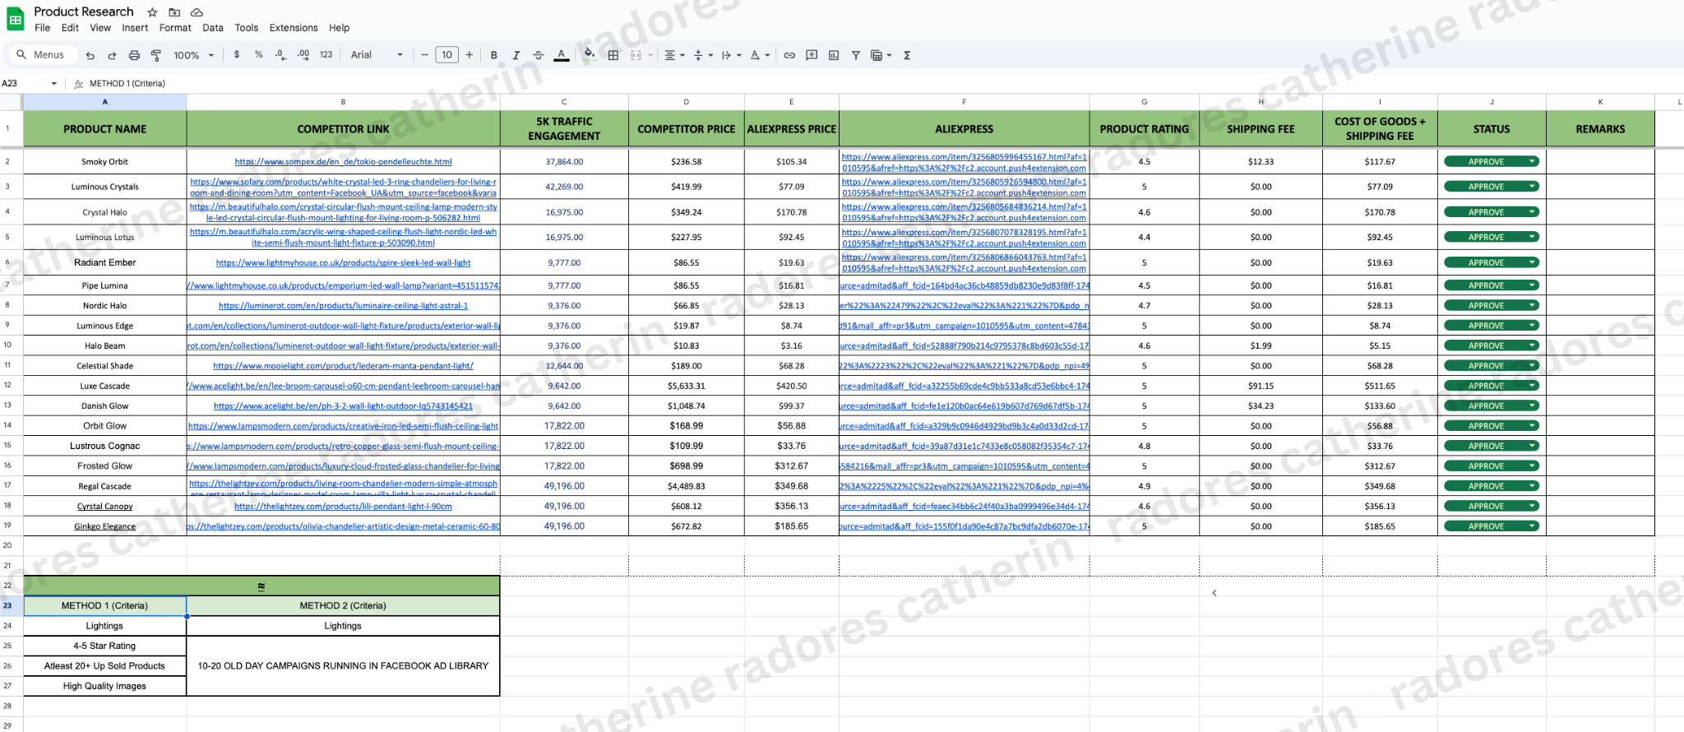
Task: Click the Functions sigma icon
Action: 907,55
